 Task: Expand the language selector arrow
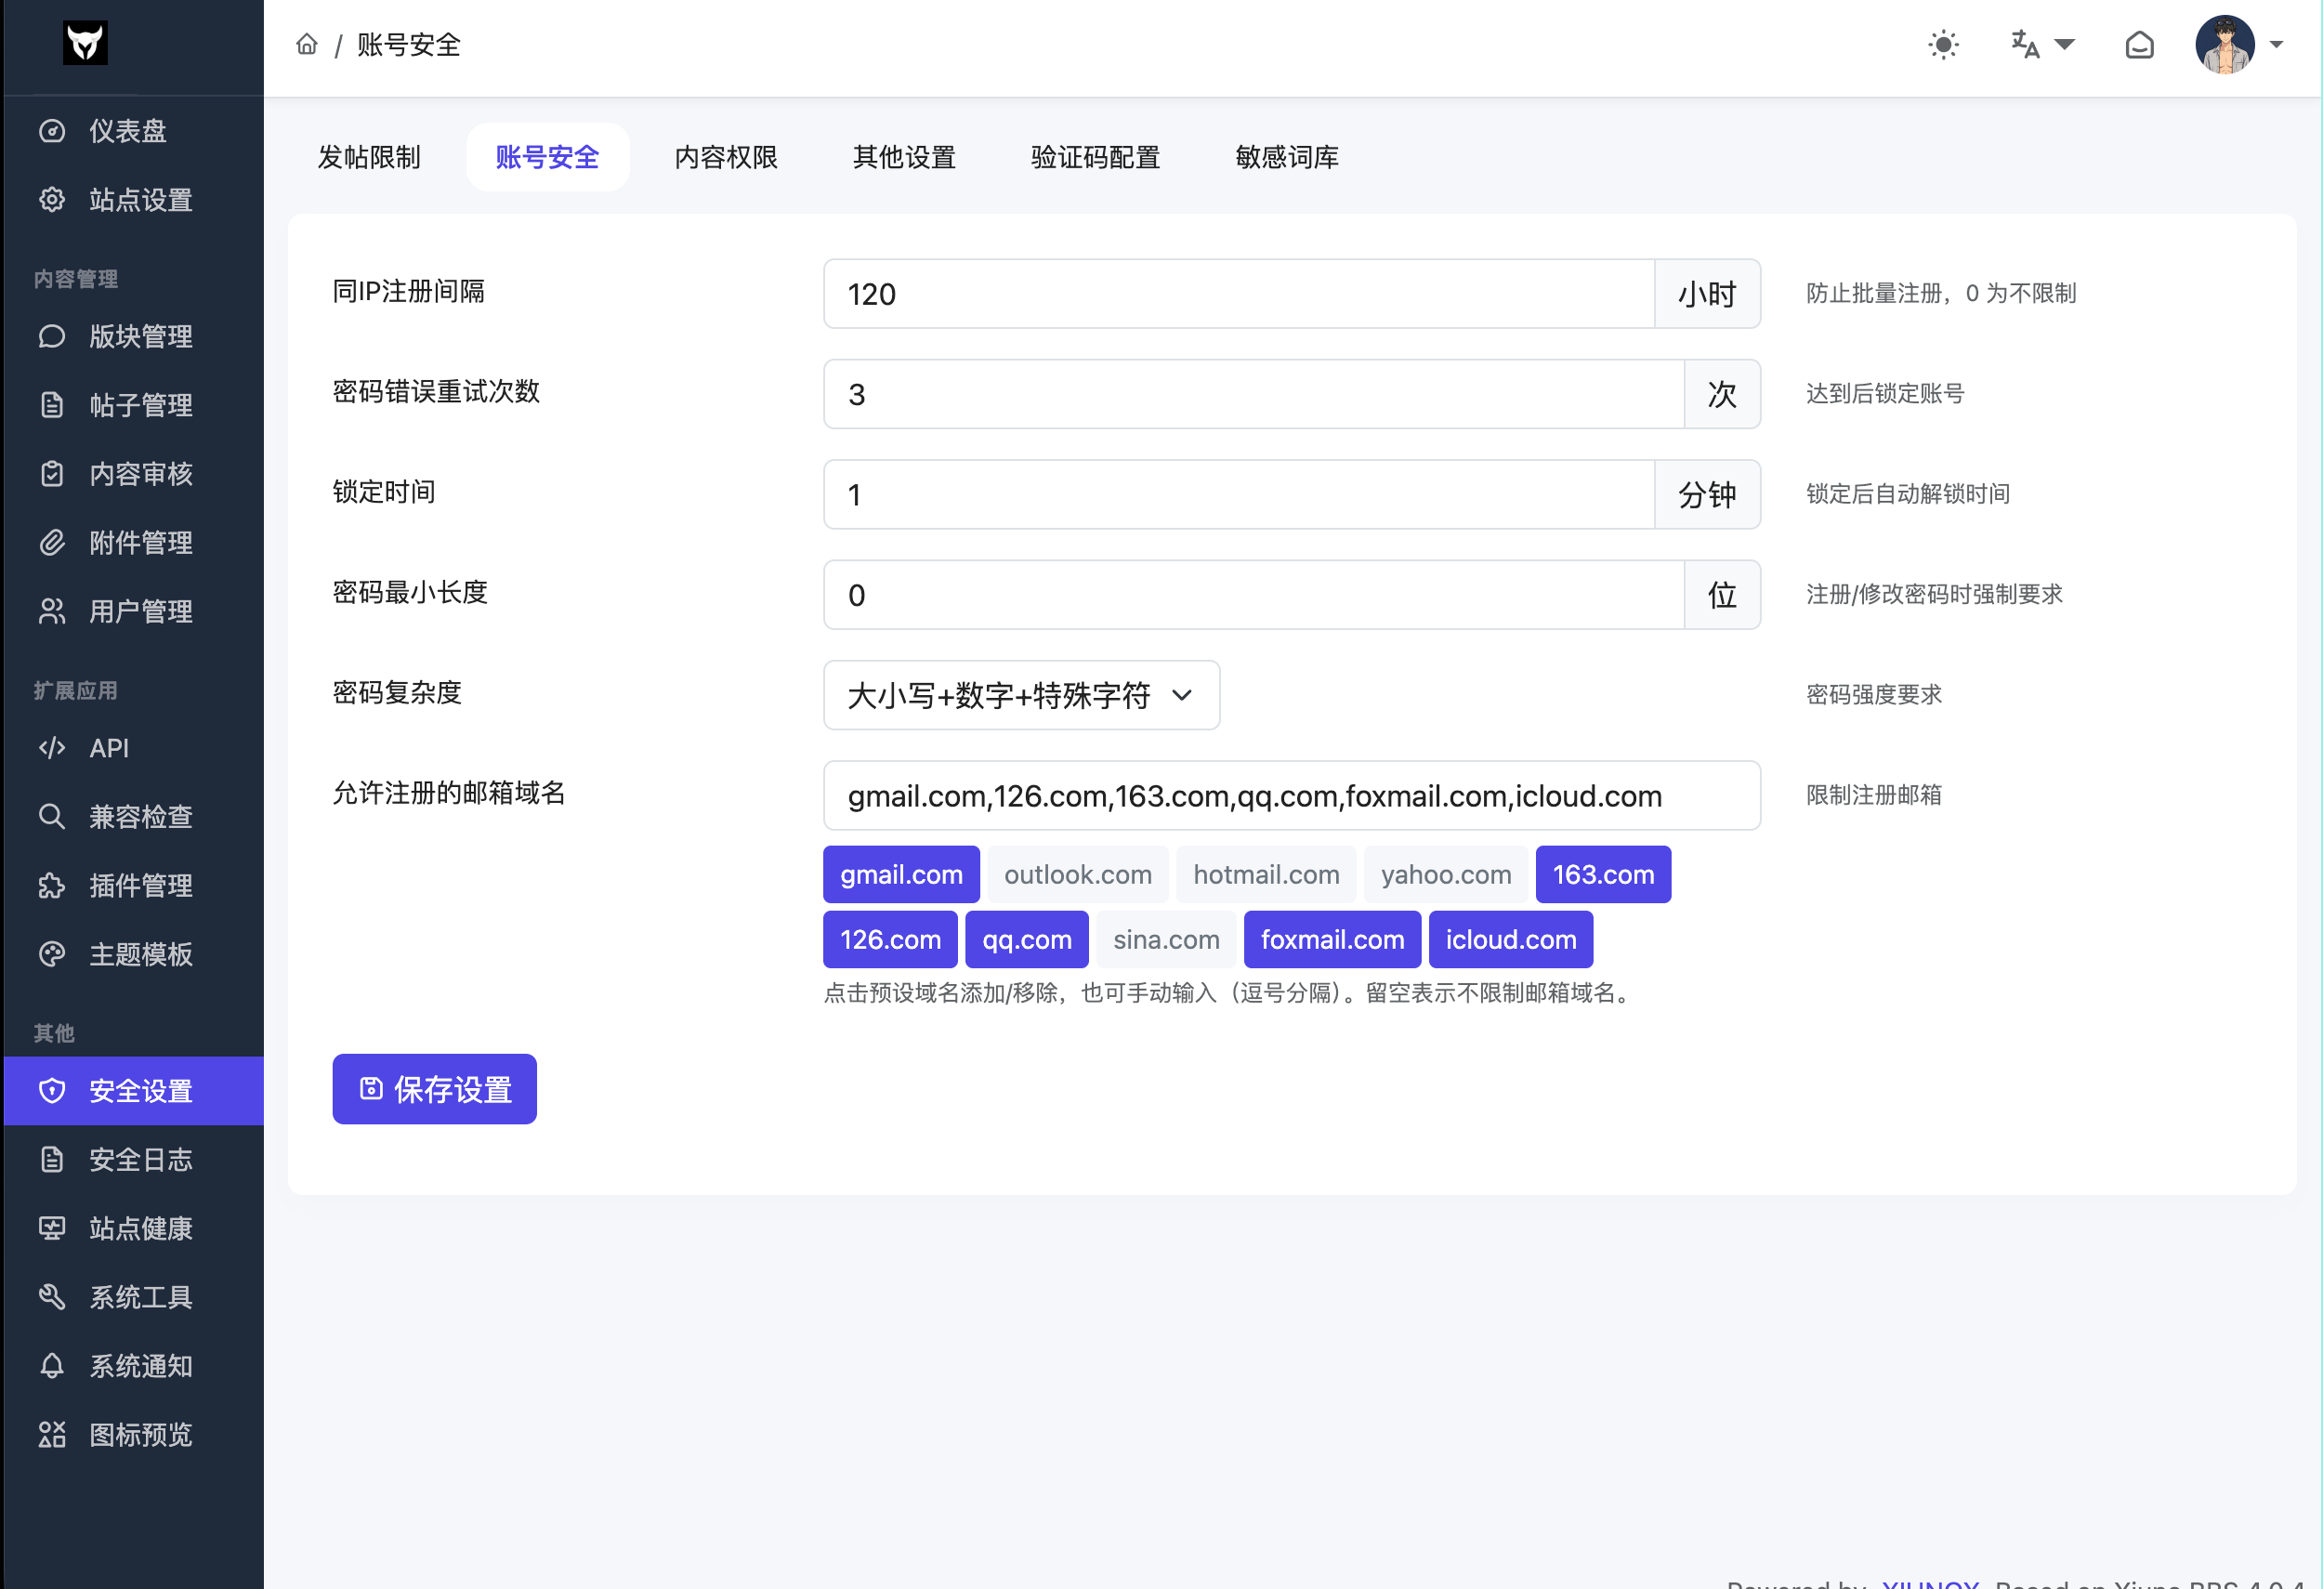2064,45
